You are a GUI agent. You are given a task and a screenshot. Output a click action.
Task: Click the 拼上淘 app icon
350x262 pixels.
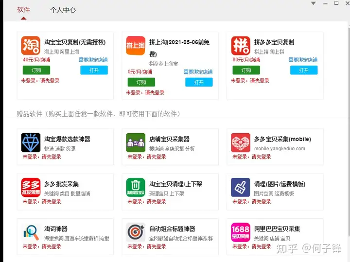tap(136, 46)
